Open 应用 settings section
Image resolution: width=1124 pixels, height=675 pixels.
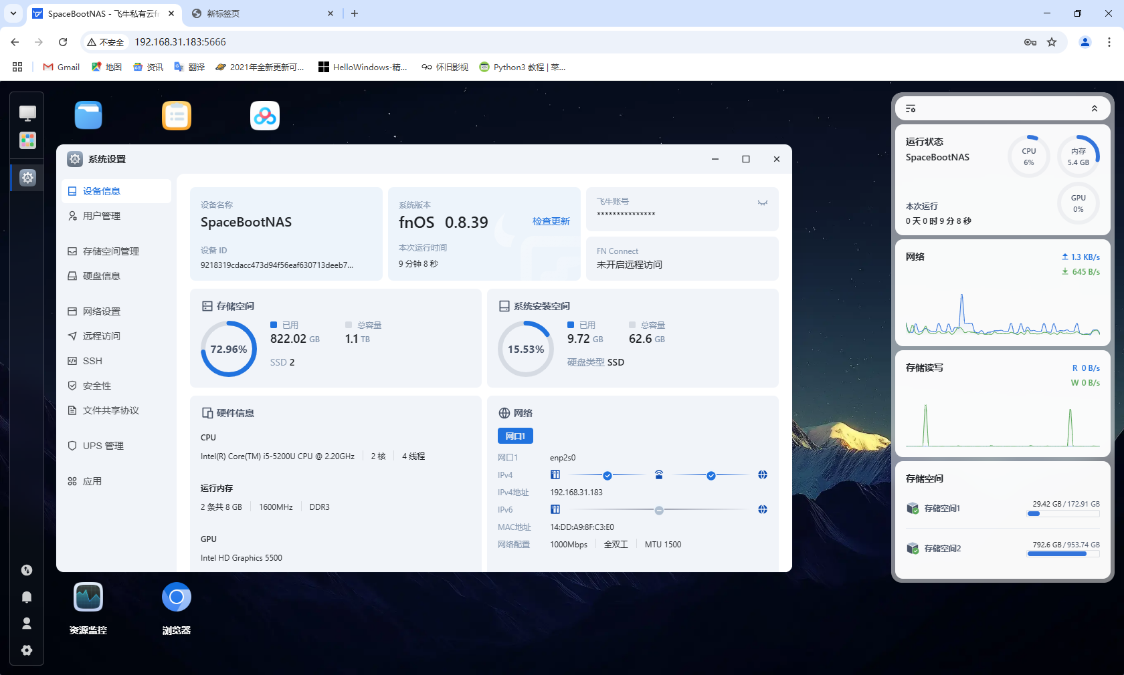click(x=116, y=481)
